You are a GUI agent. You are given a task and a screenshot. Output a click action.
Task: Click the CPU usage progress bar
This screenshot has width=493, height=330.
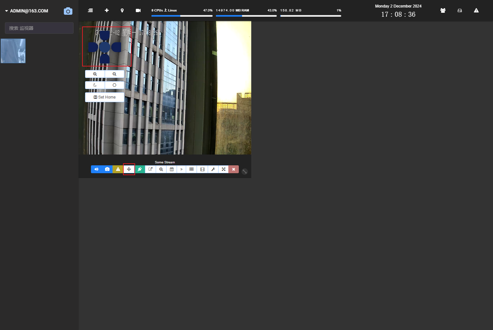tap(182, 16)
